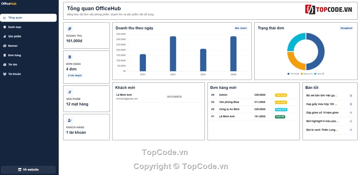Click the dark blue doughnut segment
Image resolution: width=361 pixels, height=175 pixels.
[321, 52]
